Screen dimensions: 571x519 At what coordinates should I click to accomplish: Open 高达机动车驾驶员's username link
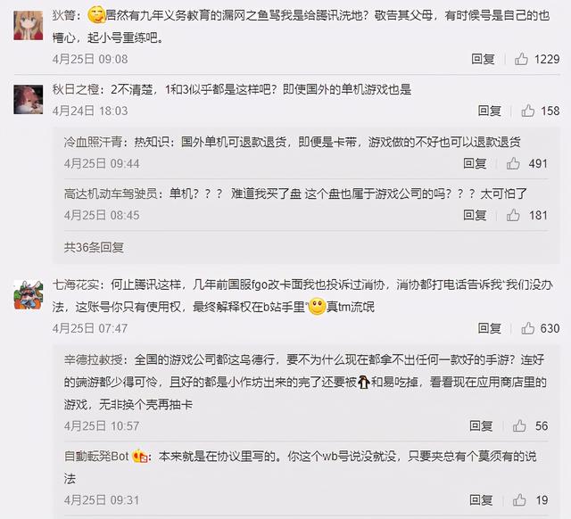(111, 194)
